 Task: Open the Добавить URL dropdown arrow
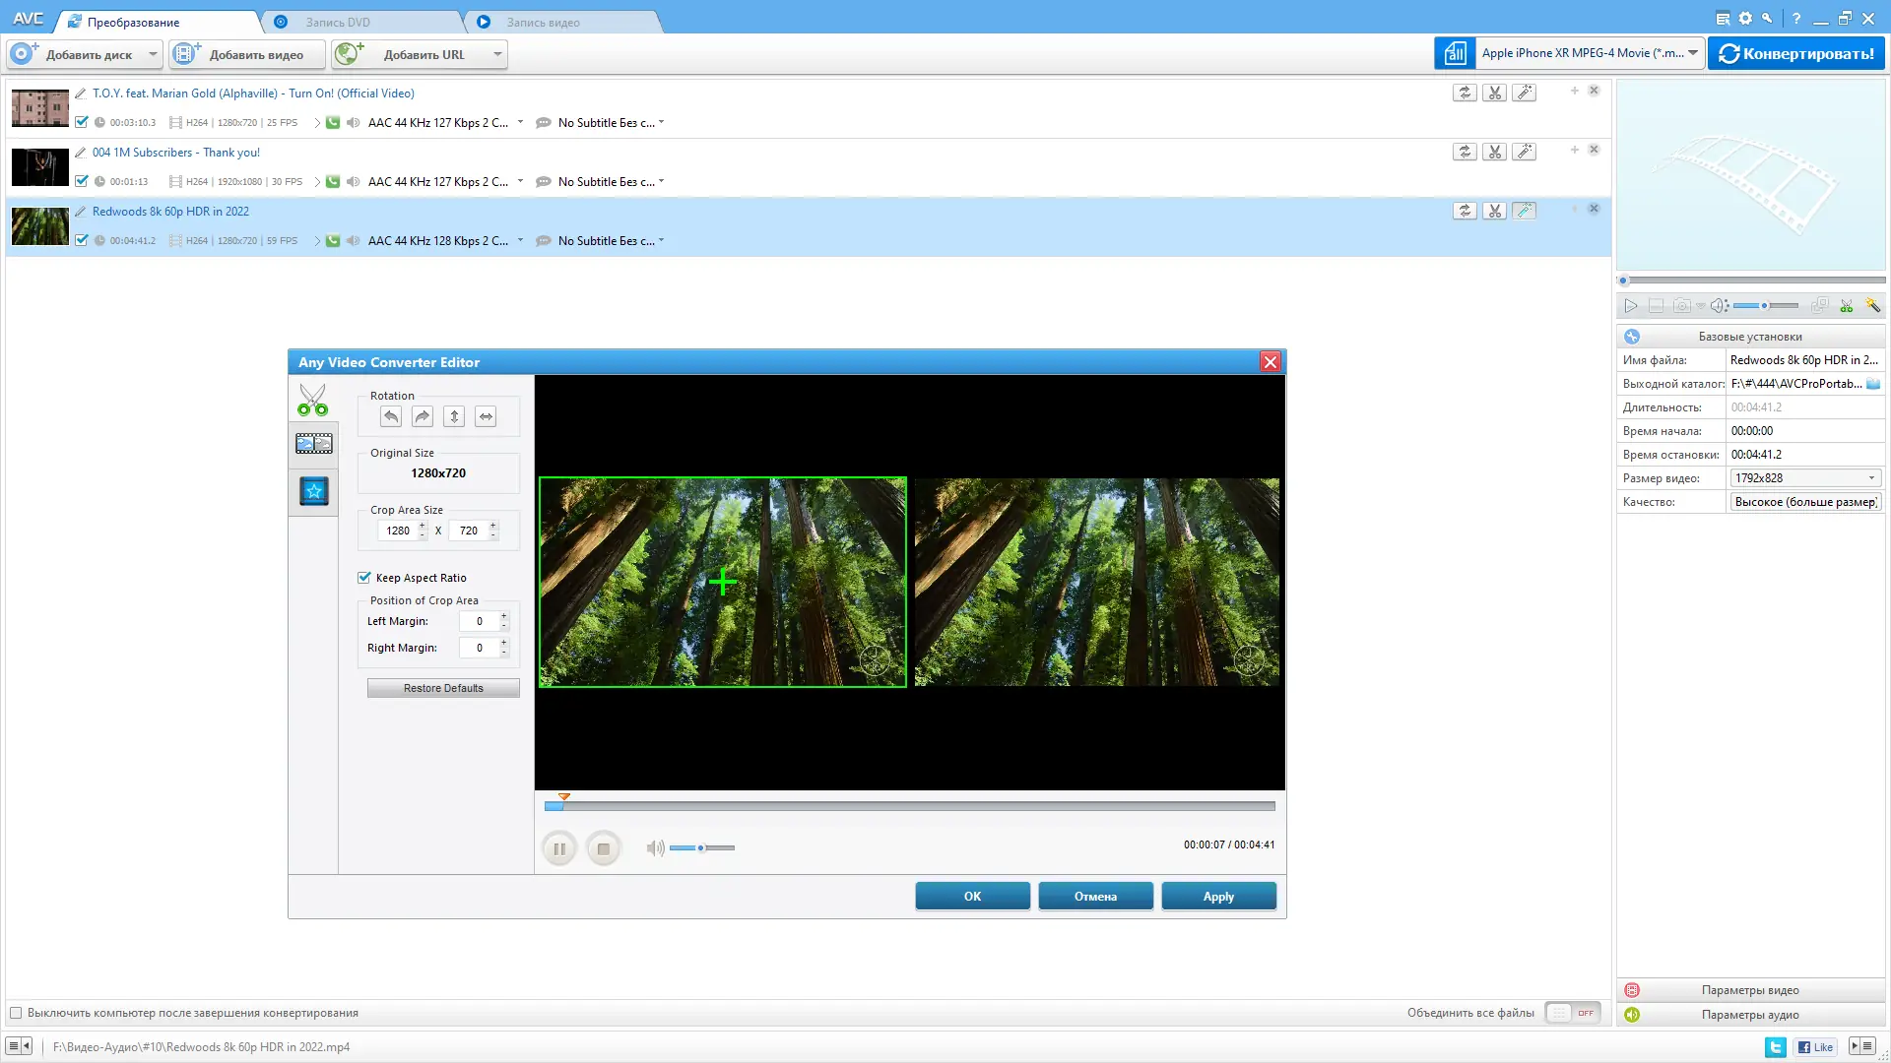497,54
